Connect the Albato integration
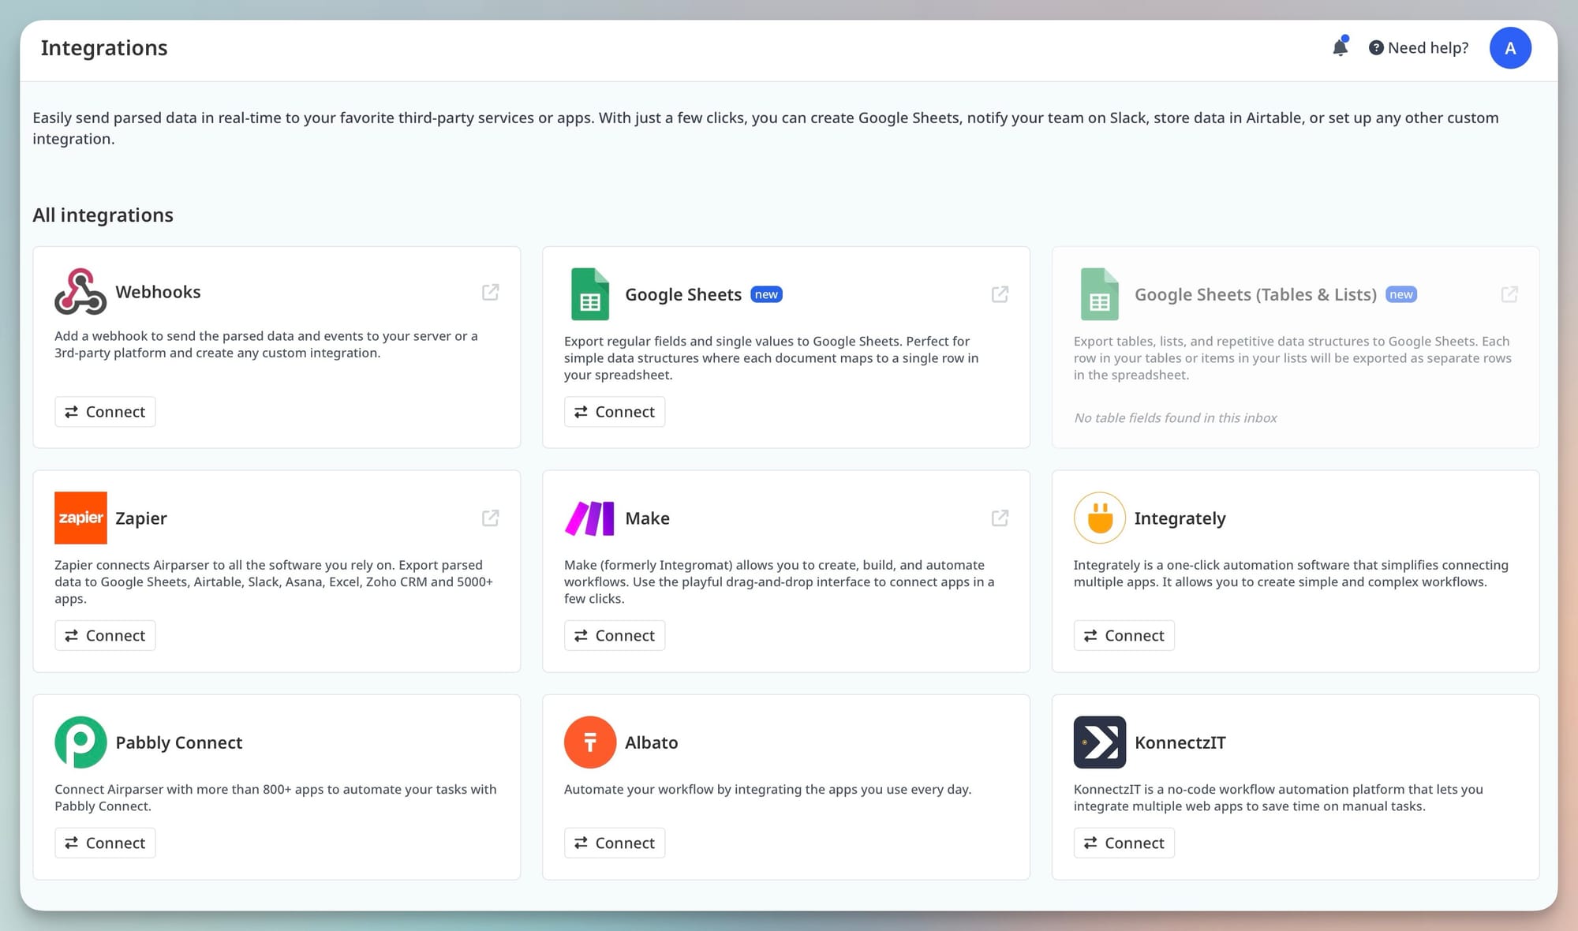The height and width of the screenshot is (931, 1578). (x=615, y=843)
